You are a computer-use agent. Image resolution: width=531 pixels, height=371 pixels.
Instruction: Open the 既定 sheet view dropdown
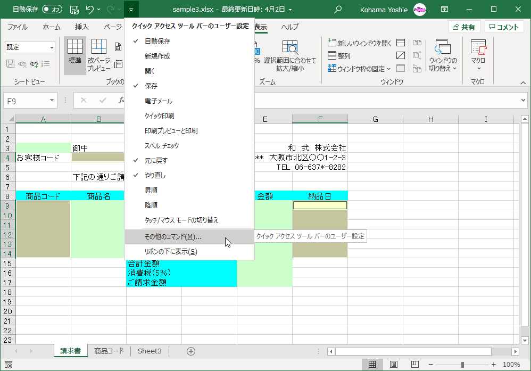pyautogui.click(x=52, y=47)
